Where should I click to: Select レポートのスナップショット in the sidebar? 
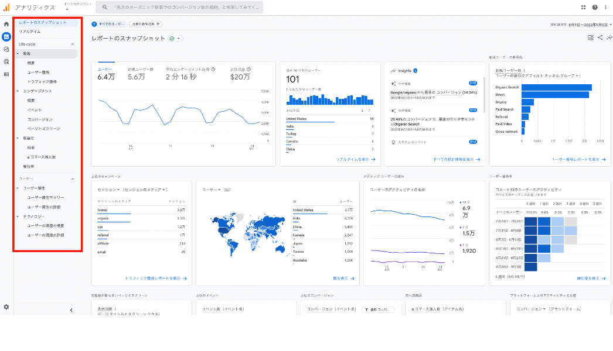click(x=43, y=22)
